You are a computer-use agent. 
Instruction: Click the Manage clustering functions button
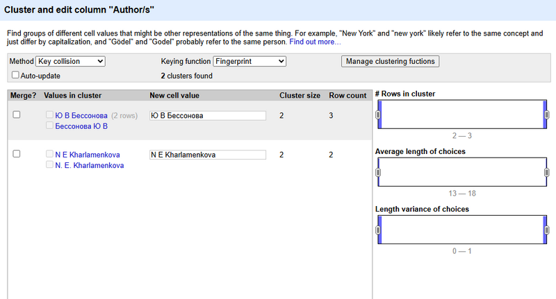click(391, 62)
